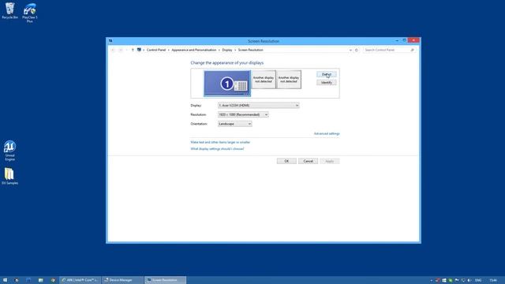Click the Control Panel icon in address bar
Screen dimensions: 505x284
[139, 50]
